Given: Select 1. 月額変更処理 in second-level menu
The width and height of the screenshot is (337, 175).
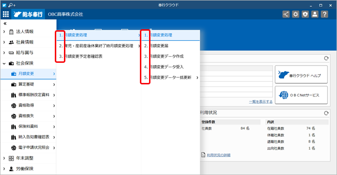Looking at the screenshot, I should [x=99, y=35].
